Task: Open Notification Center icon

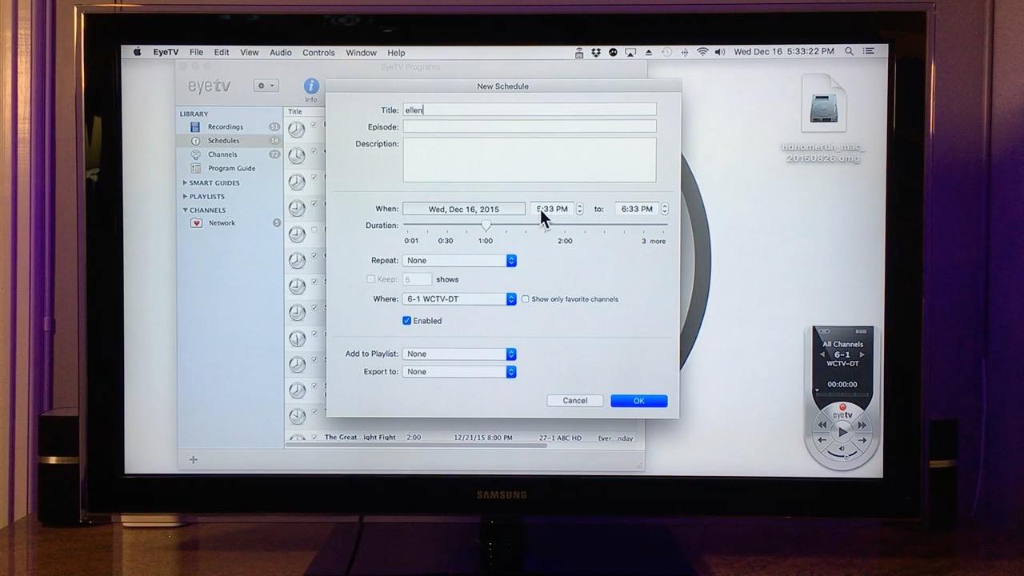Action: (x=869, y=52)
